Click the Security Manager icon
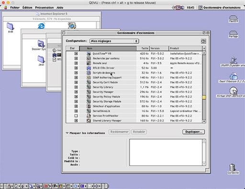 coord(89,92)
